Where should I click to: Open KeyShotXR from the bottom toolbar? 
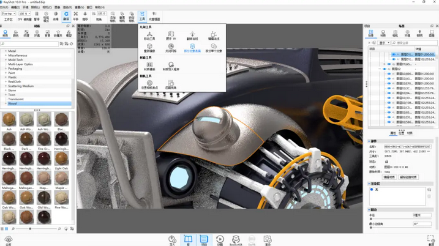(x=236, y=240)
